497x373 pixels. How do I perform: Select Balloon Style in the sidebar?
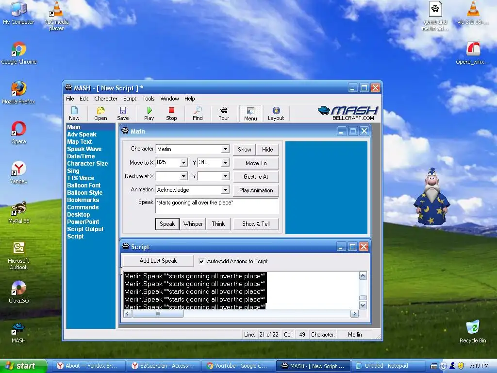pyautogui.click(x=84, y=193)
